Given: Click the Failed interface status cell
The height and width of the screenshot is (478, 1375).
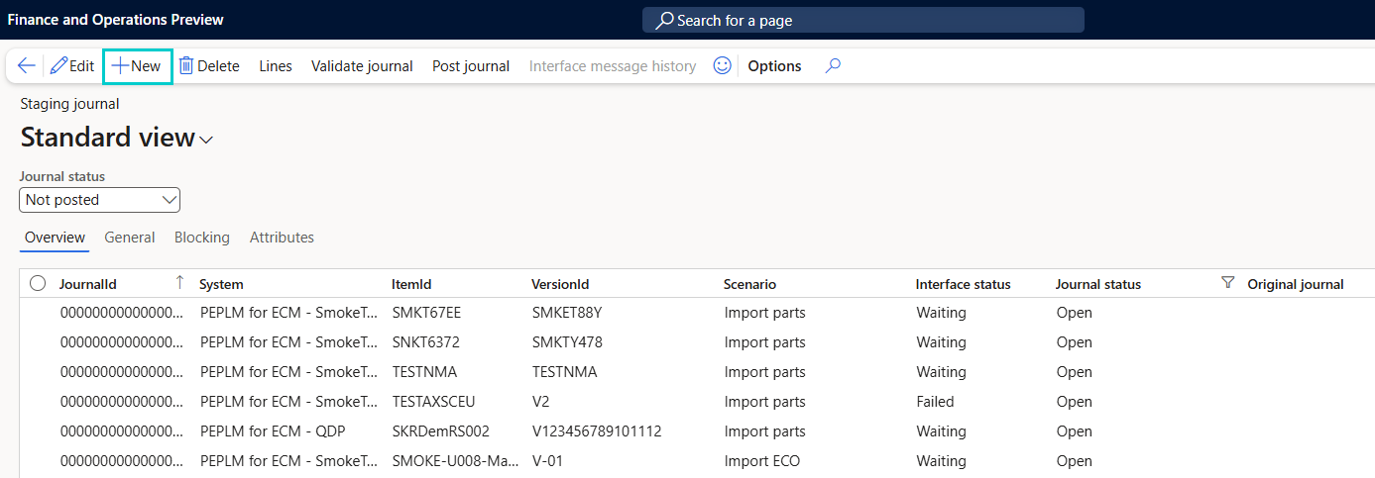Looking at the screenshot, I should 935,402.
